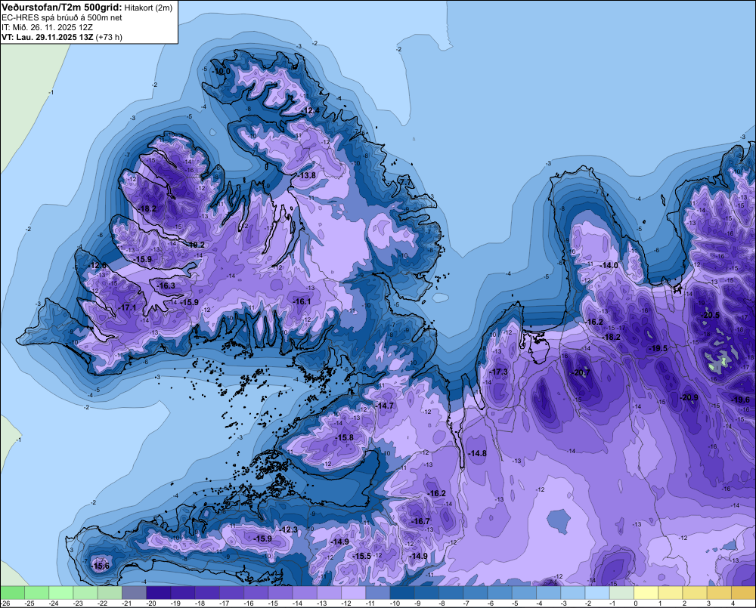The image size is (756, 608).
Task: Click the 'VT: Lau. 29.11.2025 13Z' valid time
Action: (47, 37)
